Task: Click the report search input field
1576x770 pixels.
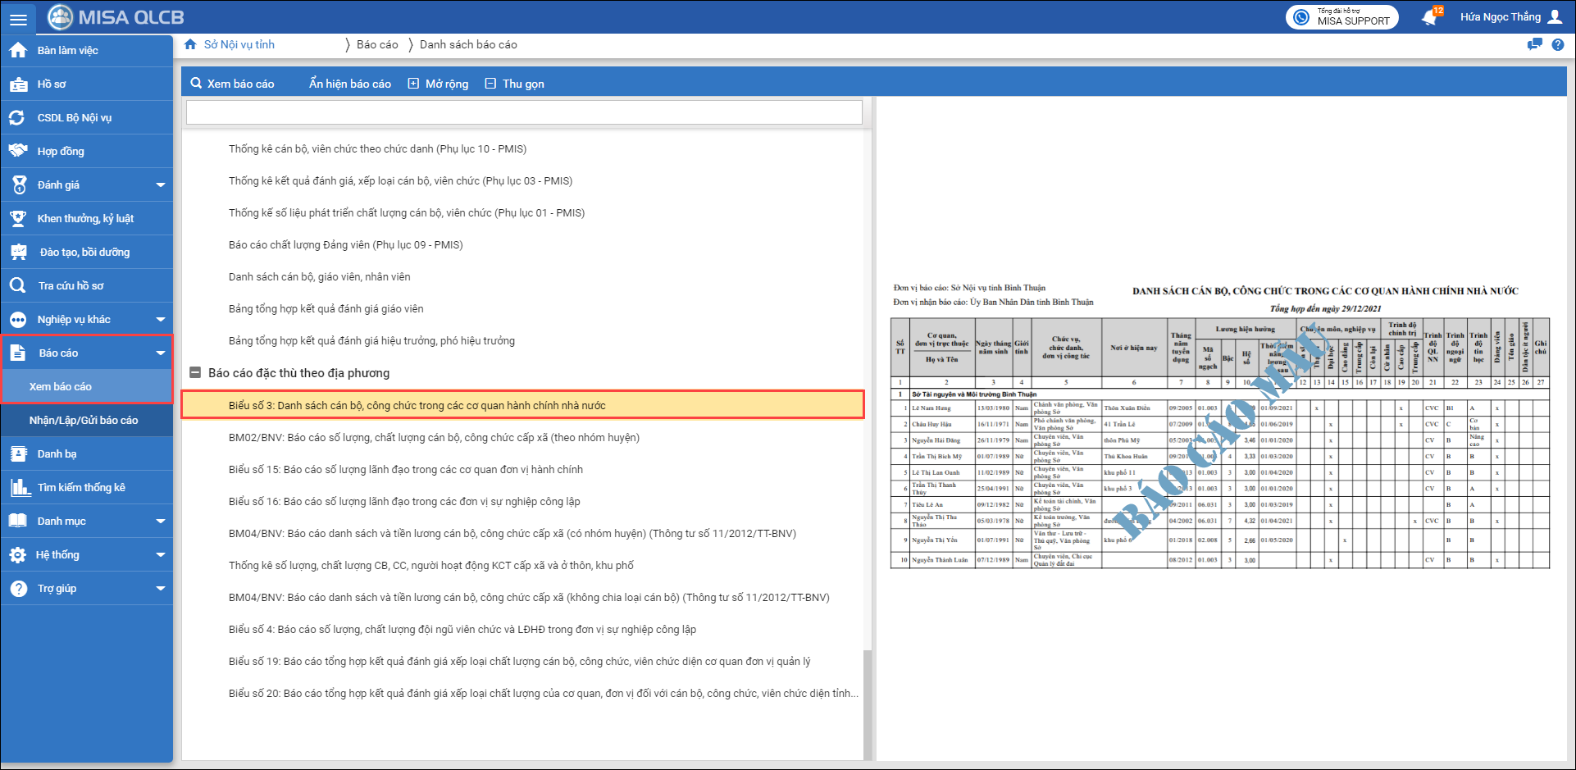Action: coord(524,112)
